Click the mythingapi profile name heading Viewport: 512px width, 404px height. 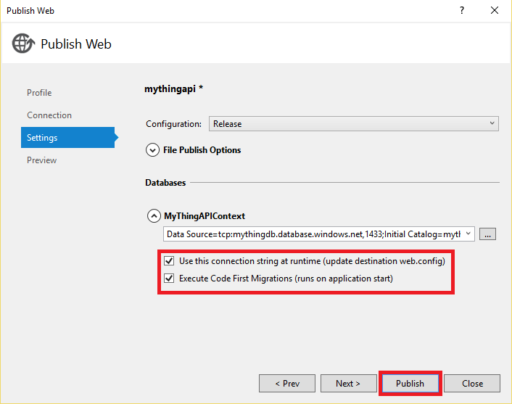pyautogui.click(x=174, y=89)
